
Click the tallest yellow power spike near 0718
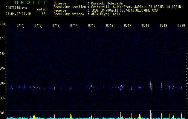click(x=150, y=114)
